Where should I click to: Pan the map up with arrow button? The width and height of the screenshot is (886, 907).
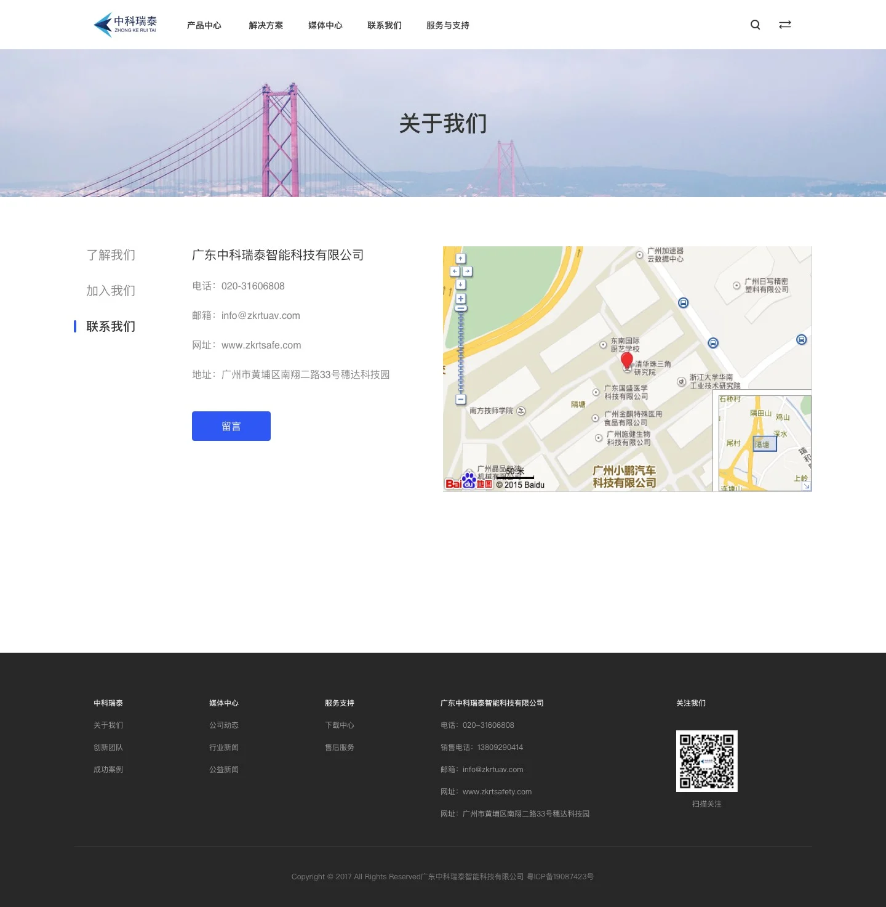(461, 259)
